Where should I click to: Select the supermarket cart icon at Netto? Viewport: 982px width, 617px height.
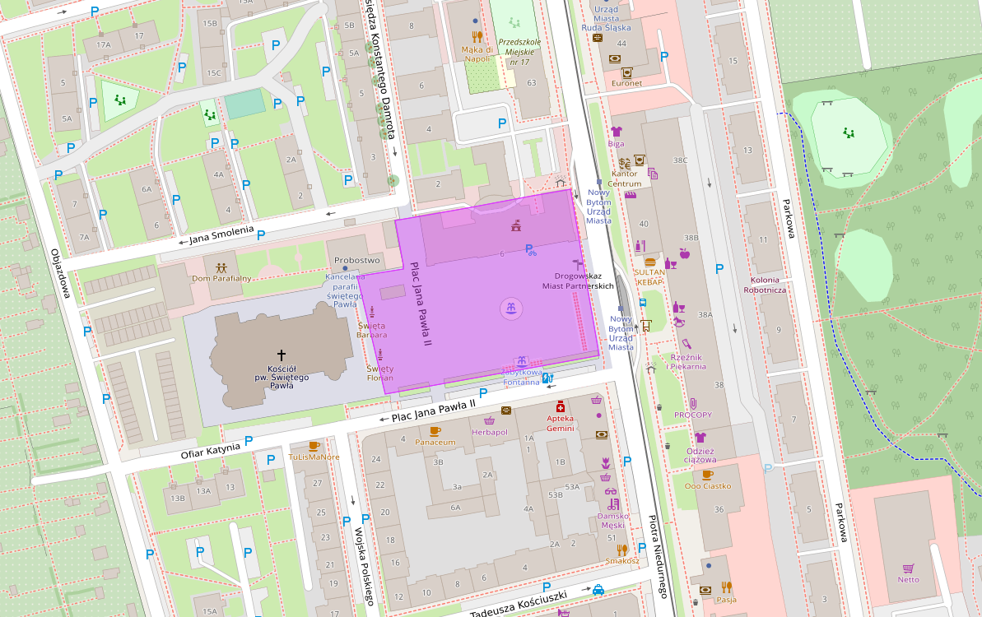point(909,568)
